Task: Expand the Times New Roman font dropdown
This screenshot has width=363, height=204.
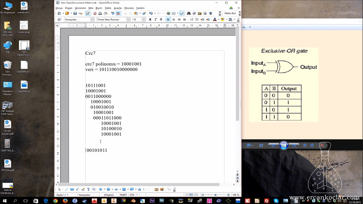Action: 128,19
